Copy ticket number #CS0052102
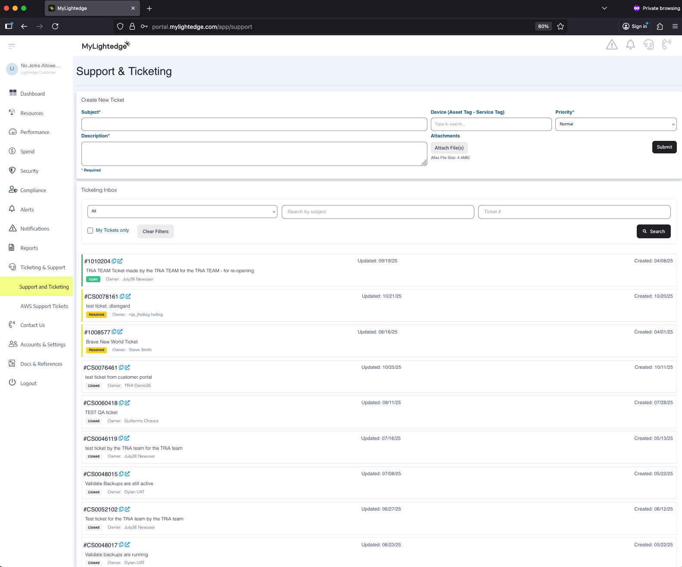Screen dimensions: 682x567 [121, 509]
